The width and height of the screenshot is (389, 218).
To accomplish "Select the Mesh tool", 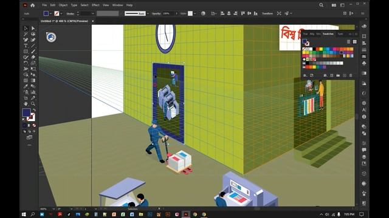I will (26, 81).
